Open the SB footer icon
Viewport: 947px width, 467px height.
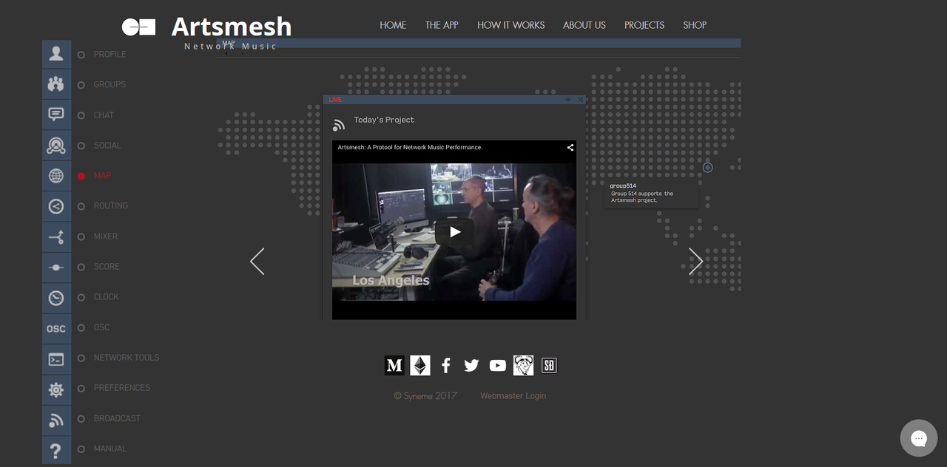click(x=549, y=365)
